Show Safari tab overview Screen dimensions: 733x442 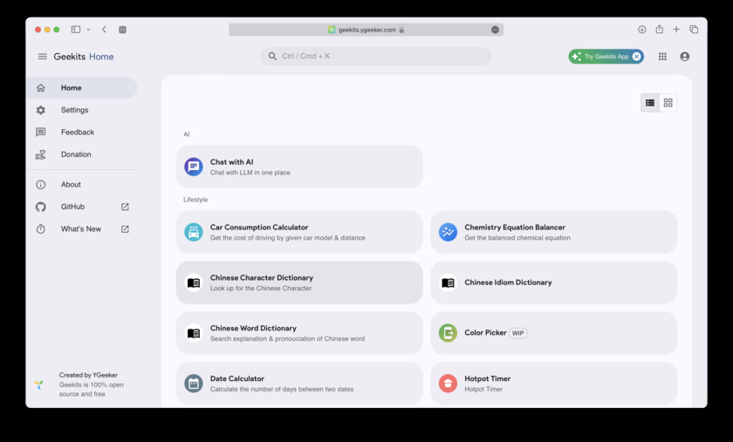pos(694,30)
